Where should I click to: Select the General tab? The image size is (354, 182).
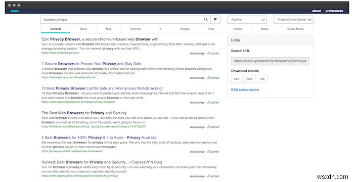pos(56,29)
